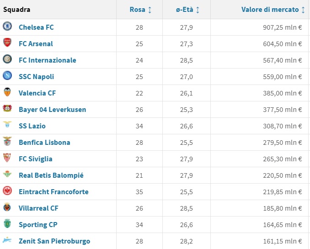Sort table by ø-Età column
Screen dimensions: 310x249
coord(187,10)
